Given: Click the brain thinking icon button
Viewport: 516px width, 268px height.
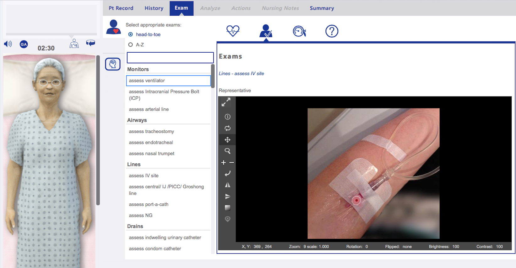Looking at the screenshot, I should 113,64.
